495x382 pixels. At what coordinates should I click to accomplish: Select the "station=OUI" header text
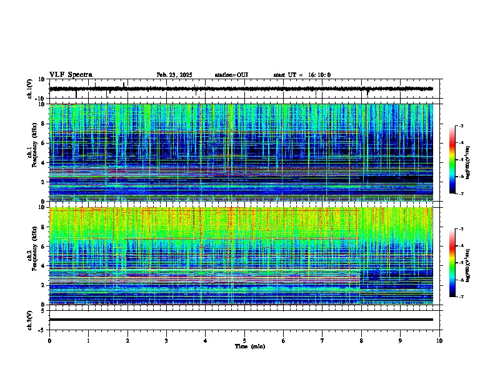tap(231, 75)
